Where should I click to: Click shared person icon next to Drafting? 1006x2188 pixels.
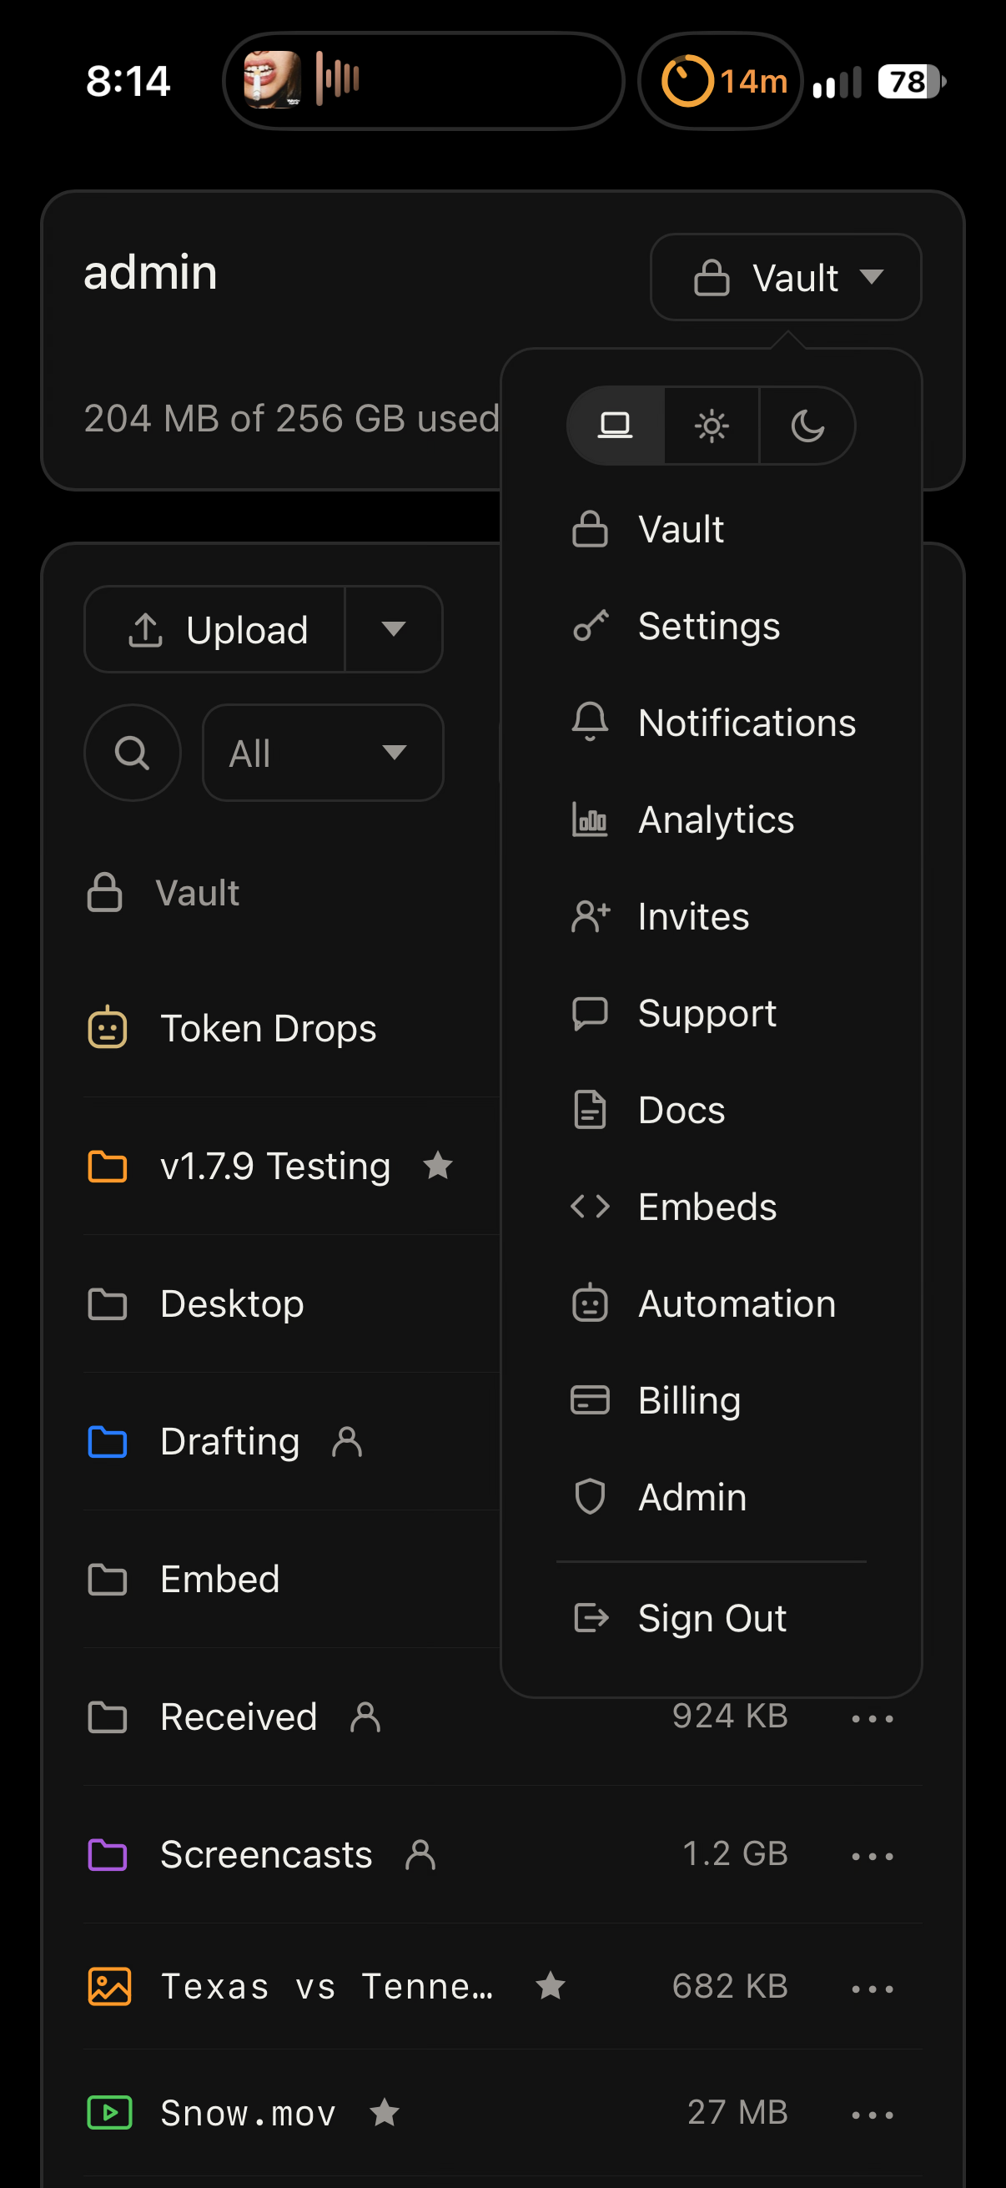click(x=347, y=1441)
